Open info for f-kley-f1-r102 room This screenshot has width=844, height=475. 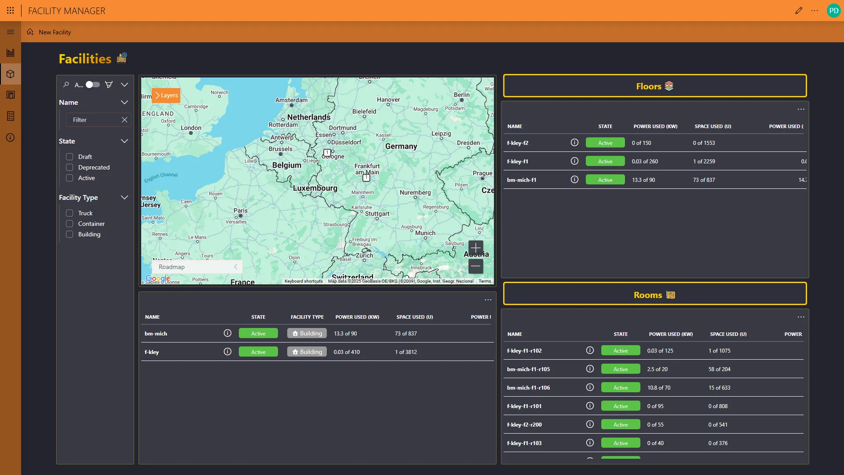590,350
